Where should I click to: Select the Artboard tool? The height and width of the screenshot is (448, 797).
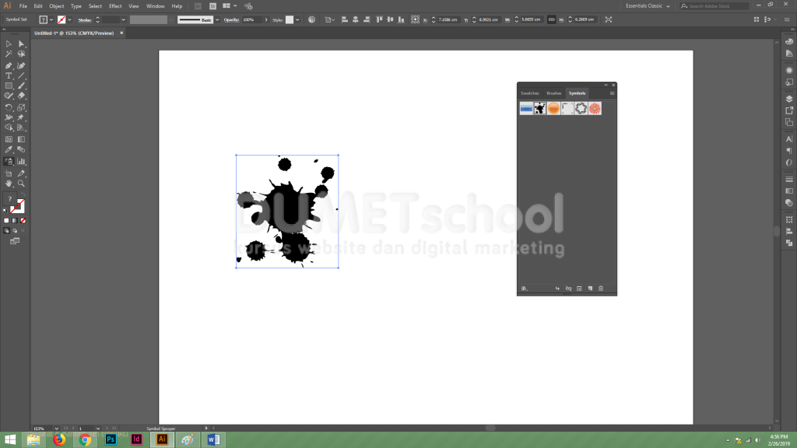coord(9,173)
